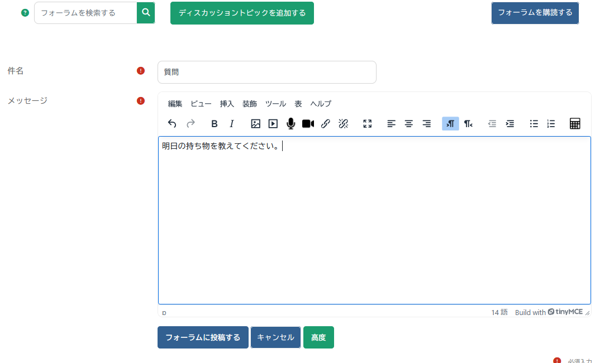
Task: Click the record video camera icon
Action: click(308, 123)
